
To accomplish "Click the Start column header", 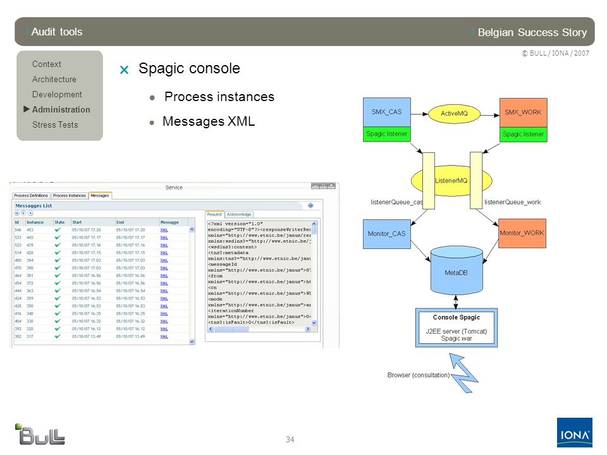I will (x=93, y=222).
